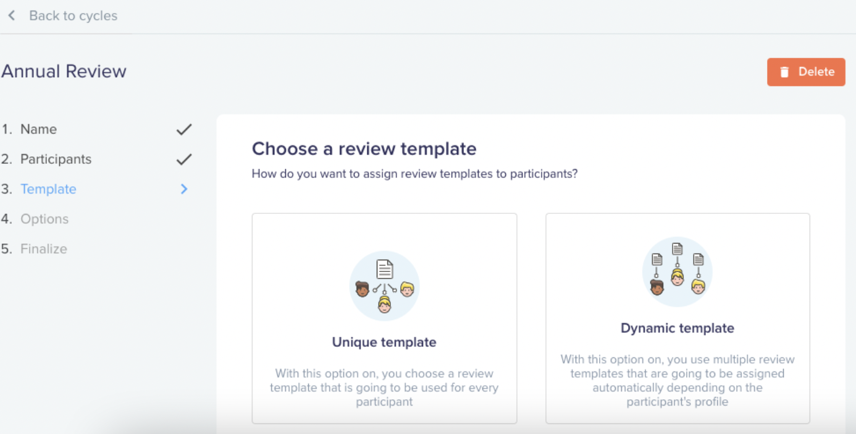Click the Unique template description text

pyautogui.click(x=384, y=388)
